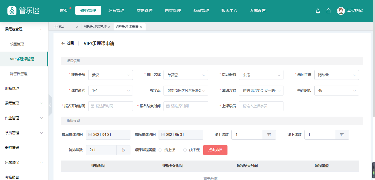The width and height of the screenshot is (375, 180).
Task: Open the 运营管理 top menu
Action: [x=116, y=11]
